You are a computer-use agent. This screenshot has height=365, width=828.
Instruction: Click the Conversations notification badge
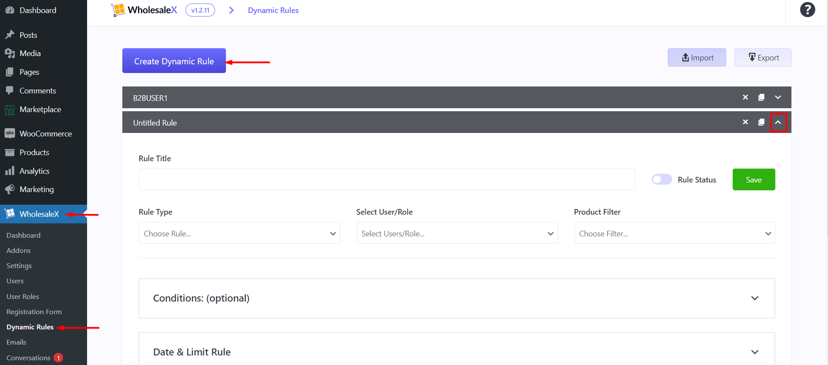(x=58, y=358)
